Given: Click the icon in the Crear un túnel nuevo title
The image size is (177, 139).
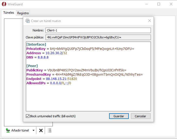Looking at the screenshot, I should point(27,21).
